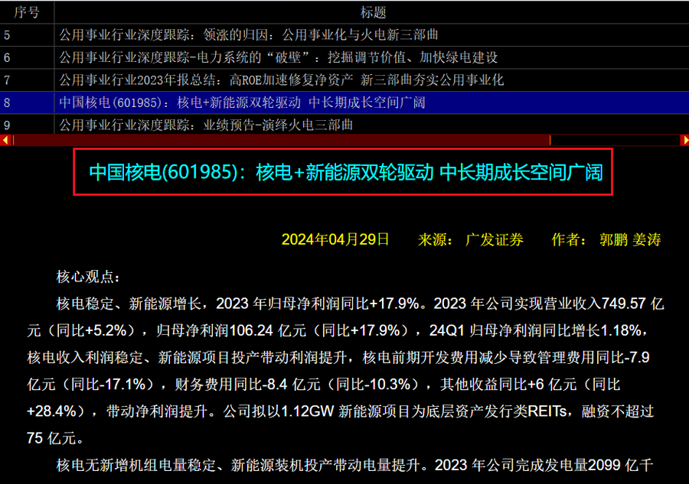Click the 标题 column header

(x=372, y=12)
